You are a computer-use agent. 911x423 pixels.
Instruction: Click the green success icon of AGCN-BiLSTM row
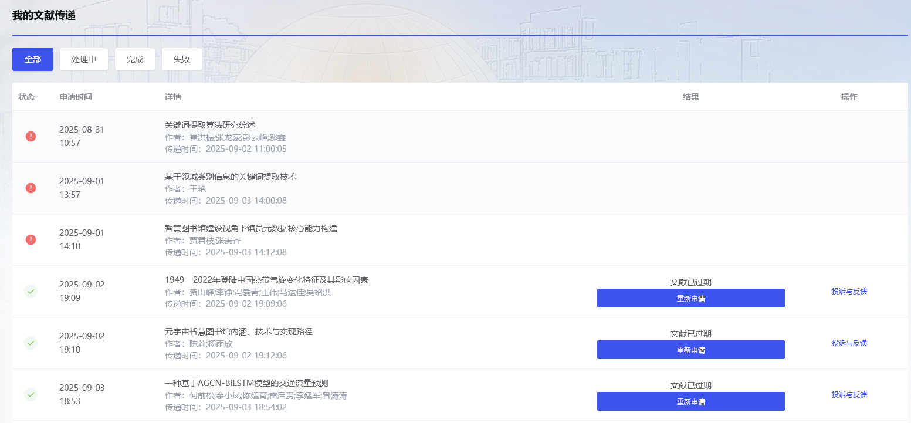[31, 395]
